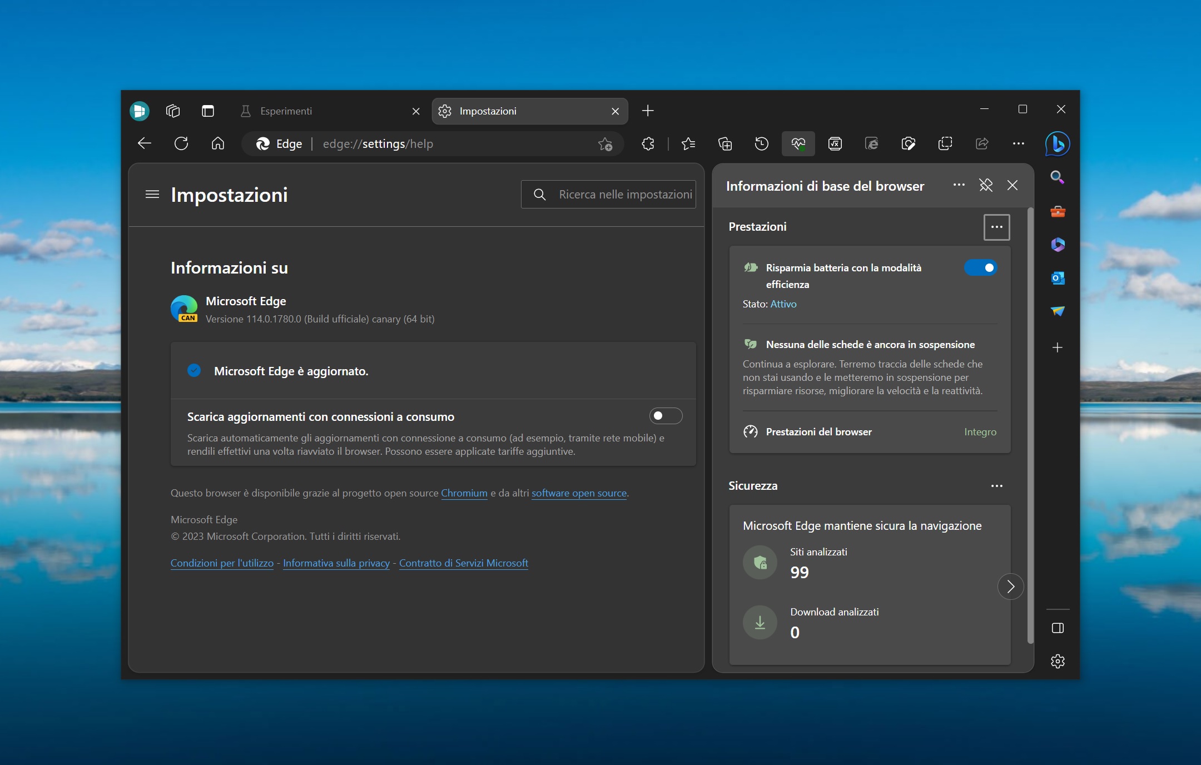Open the Extensions menu
The height and width of the screenshot is (765, 1201).
648,144
